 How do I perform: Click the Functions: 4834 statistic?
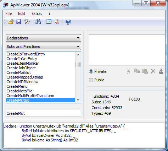click(105, 96)
